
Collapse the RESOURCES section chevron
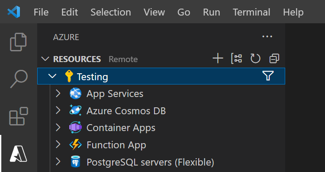(45, 59)
